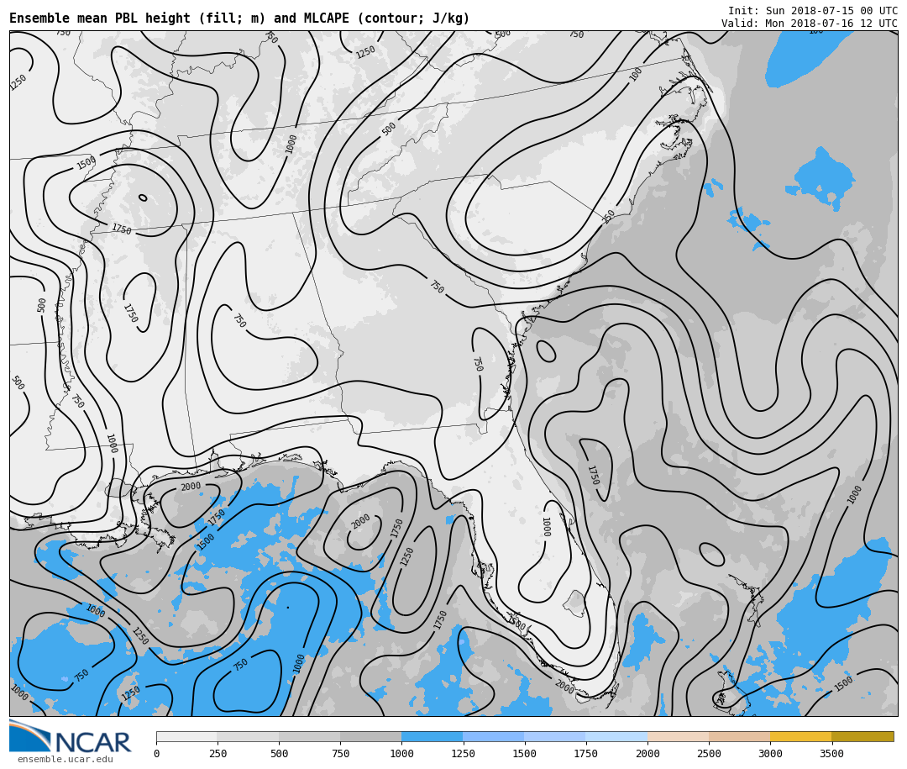The width and height of the screenshot is (907, 769).
Task: Click the pale blue 1750–2000 colorbar swatch
Action: point(616,736)
